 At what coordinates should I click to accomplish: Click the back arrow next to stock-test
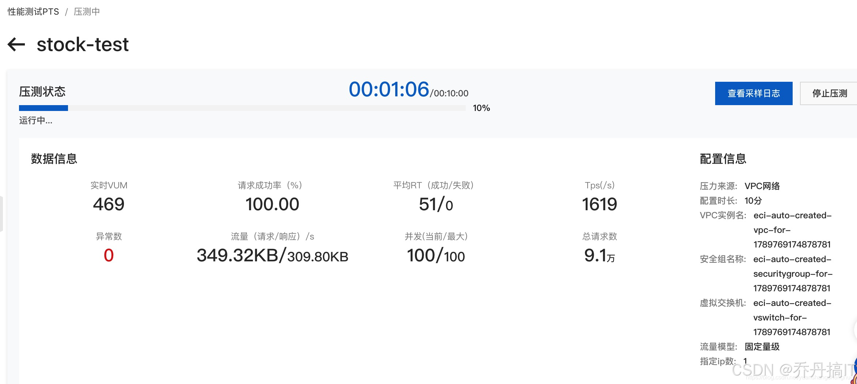[x=16, y=45]
